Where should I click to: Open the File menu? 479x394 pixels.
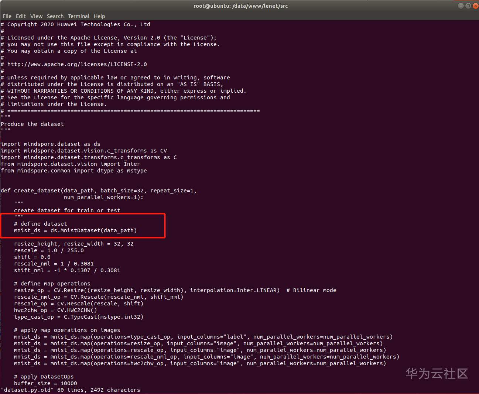7,16
